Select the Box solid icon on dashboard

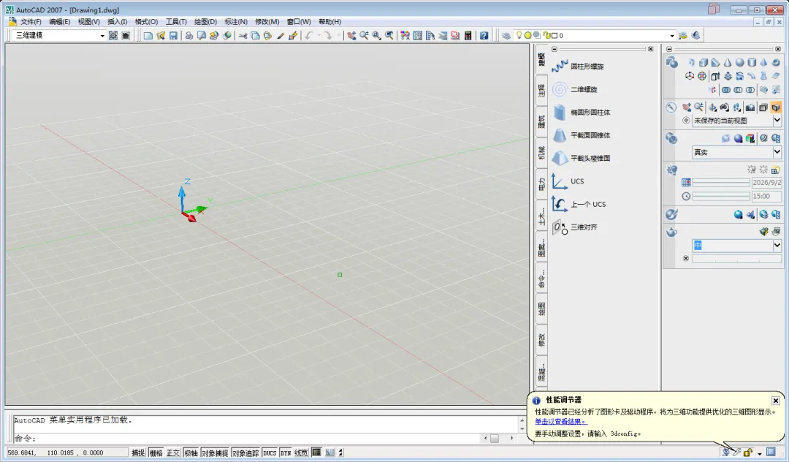(x=704, y=62)
